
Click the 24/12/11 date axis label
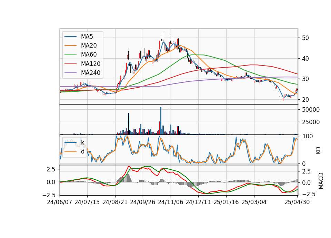(198, 202)
